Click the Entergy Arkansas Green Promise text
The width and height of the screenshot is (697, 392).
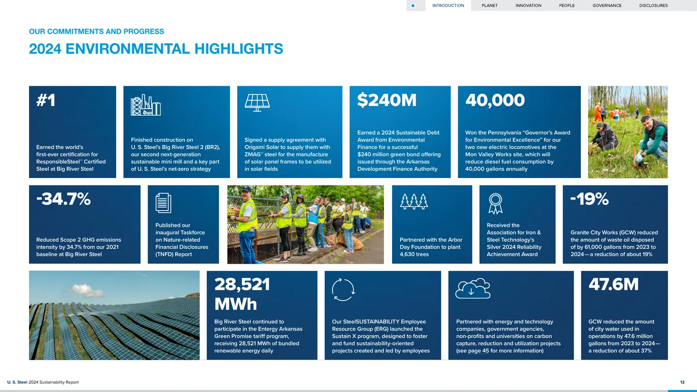[x=258, y=336]
